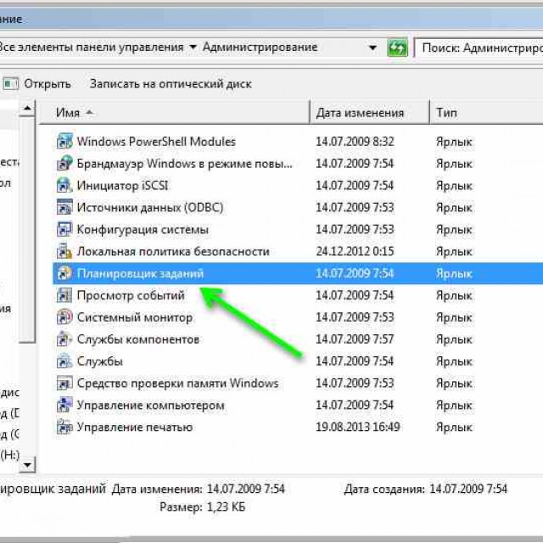Select the Брандмауэр Windows в режиме повы… row
Screen dimensions: 543x543
coord(298,164)
